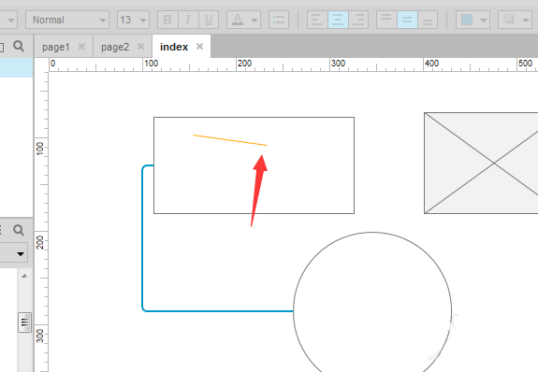
Task: Toggle Underline text formatting
Action: pos(209,20)
